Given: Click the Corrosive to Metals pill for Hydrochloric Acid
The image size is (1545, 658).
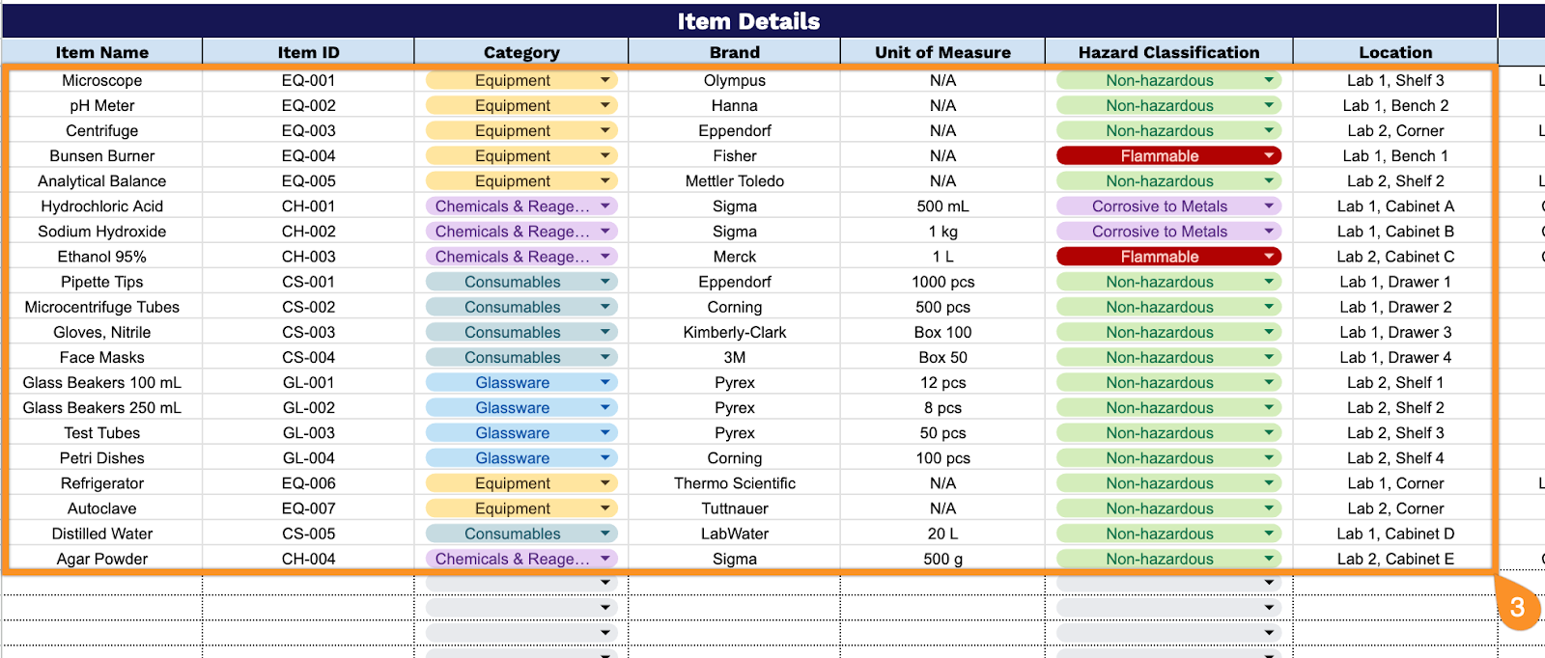Looking at the screenshot, I should pos(1159,206).
